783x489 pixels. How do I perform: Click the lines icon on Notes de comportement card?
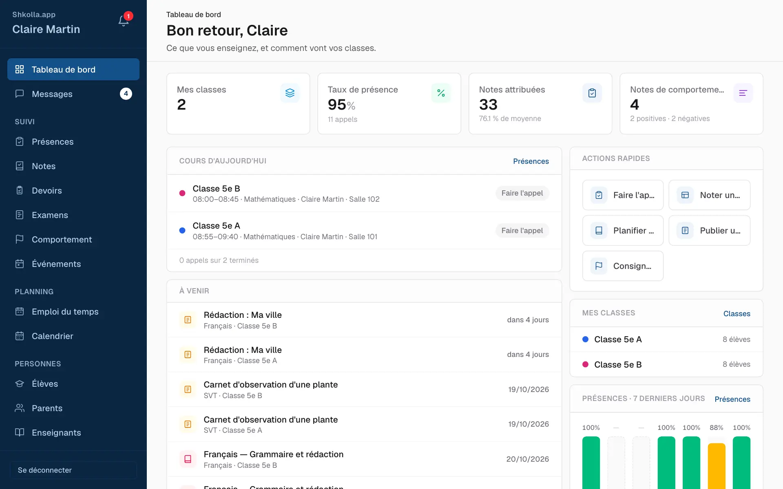(743, 93)
